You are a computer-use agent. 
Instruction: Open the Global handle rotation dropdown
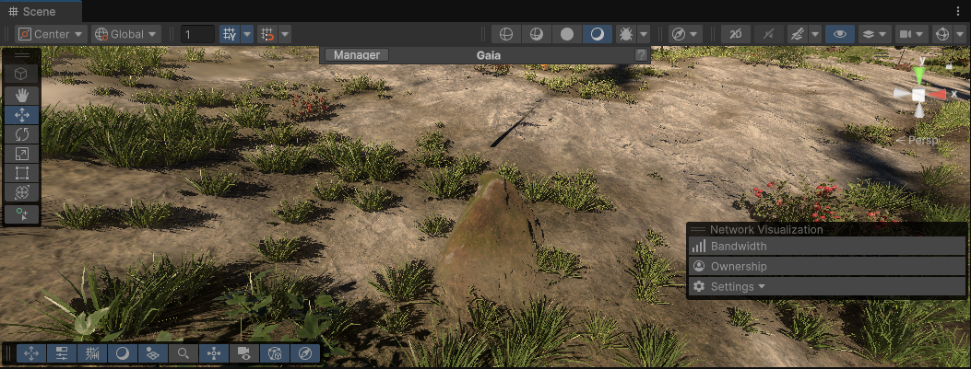pos(125,34)
